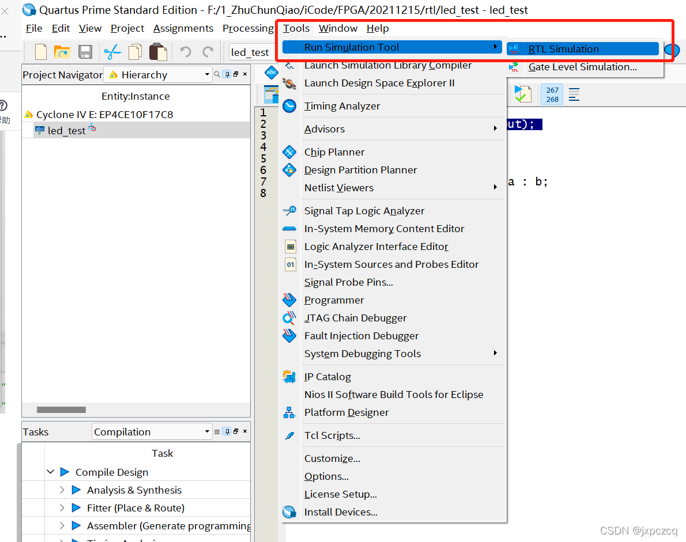Click the Tcl Scripts pen icon
The height and width of the screenshot is (542, 686).
click(289, 435)
